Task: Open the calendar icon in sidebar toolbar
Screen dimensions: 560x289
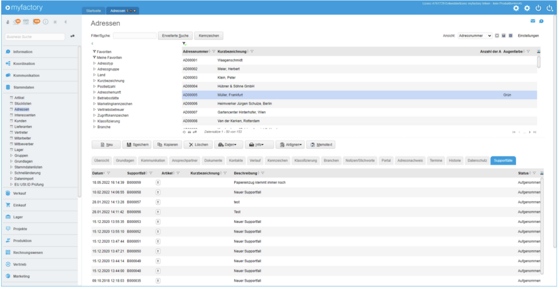Action: [x=26, y=22]
